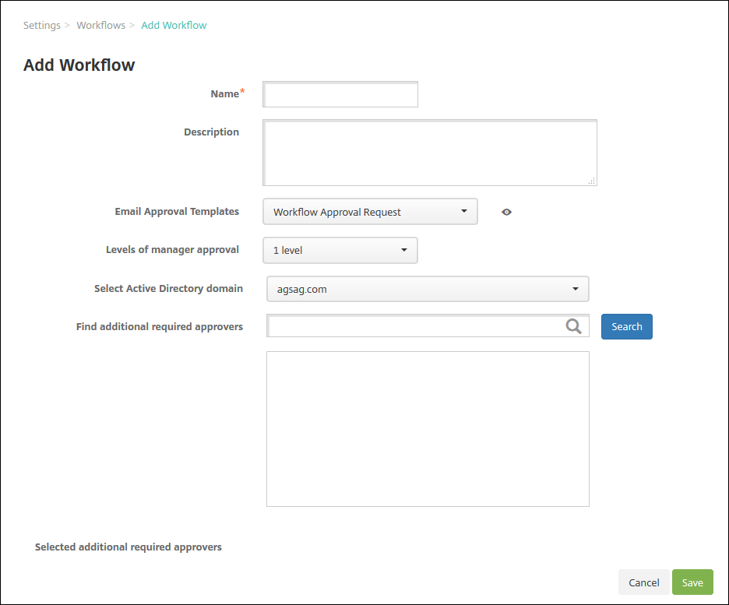This screenshot has height=605, width=729.
Task: Focus the Name input field
Action: pos(340,94)
